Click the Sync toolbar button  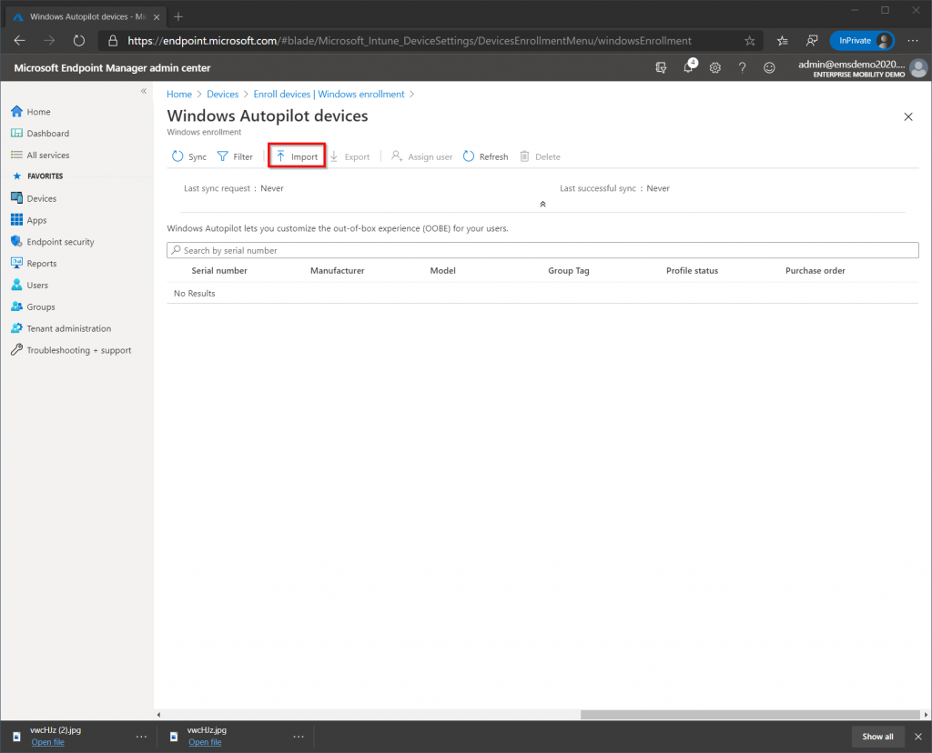pos(189,156)
